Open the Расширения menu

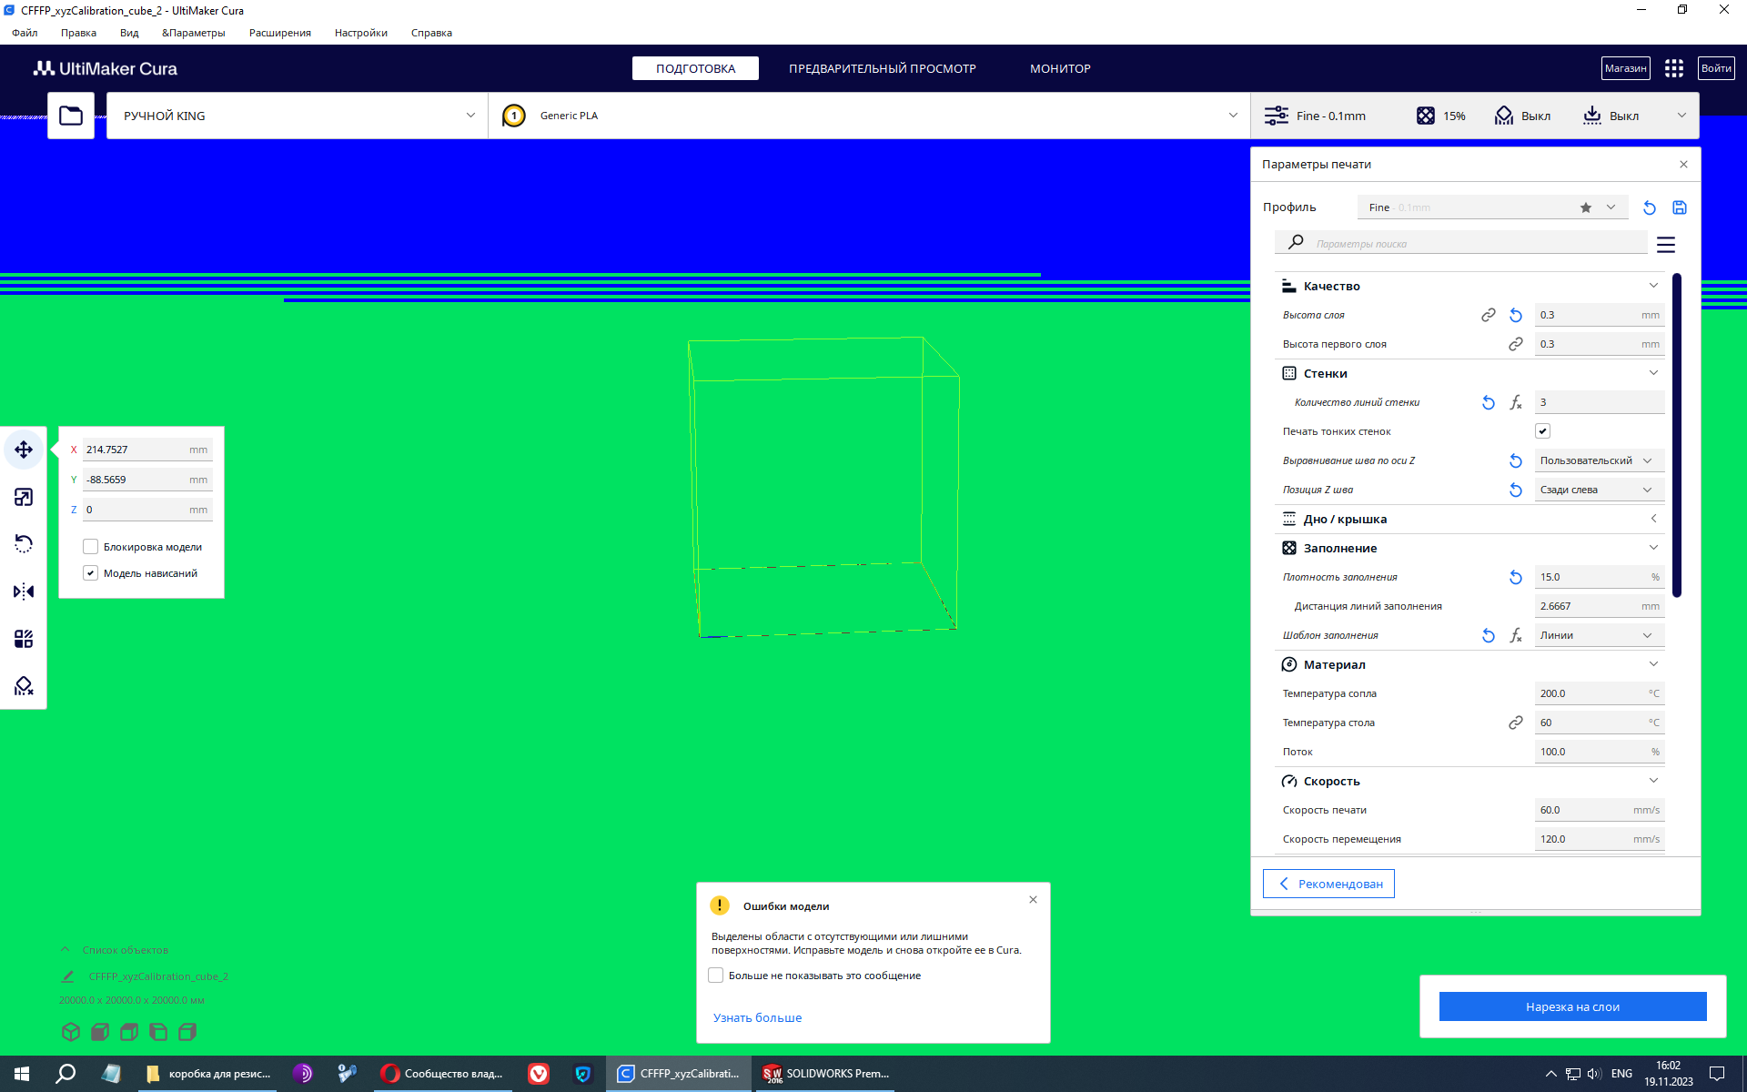point(280,33)
